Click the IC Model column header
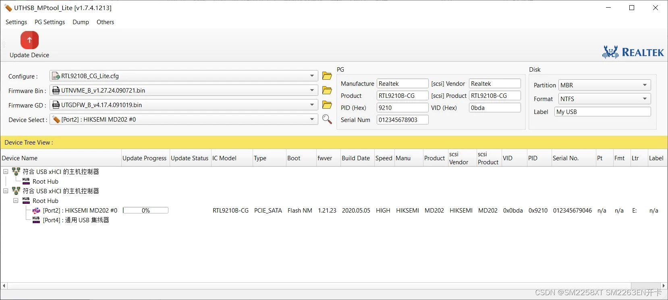Screen dimensions: 668x300 coord(232,158)
